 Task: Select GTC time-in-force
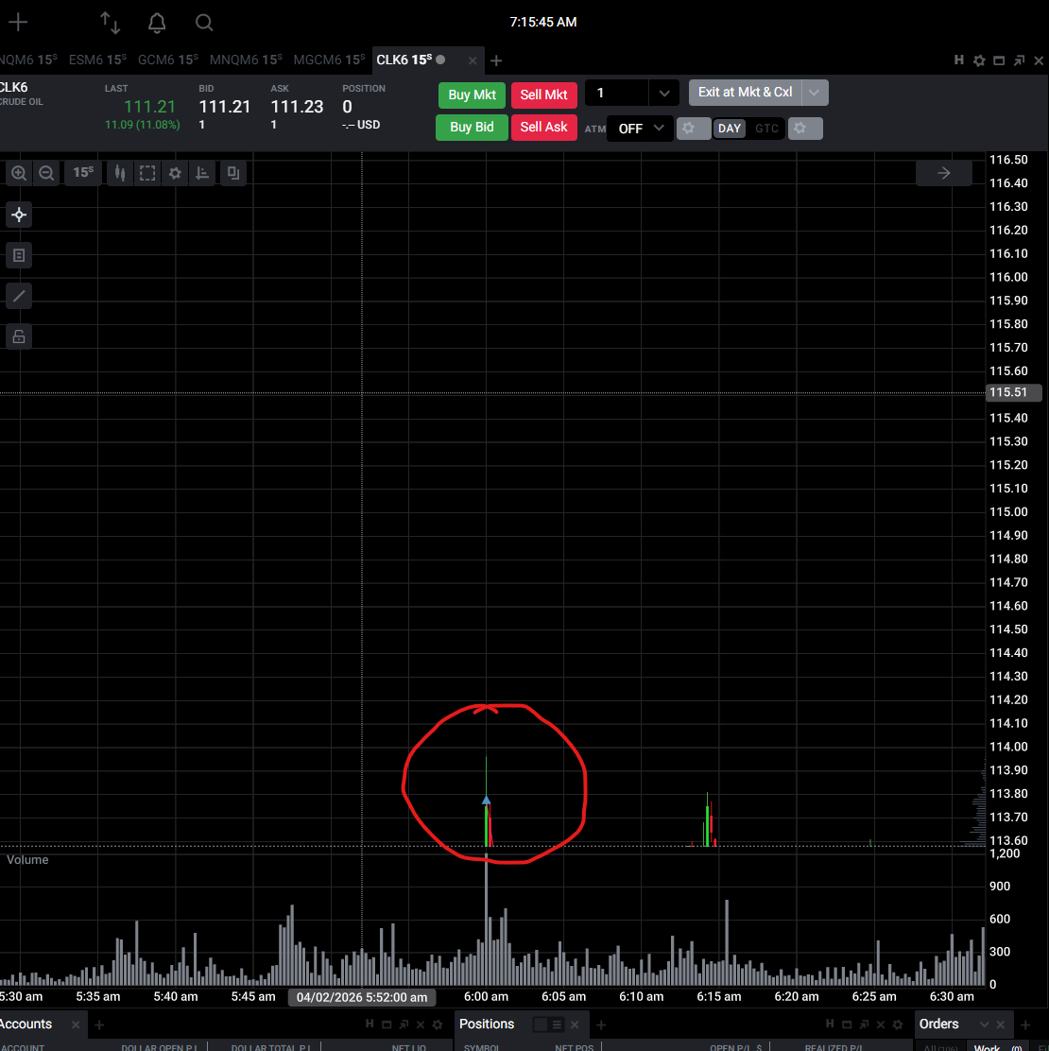(x=766, y=128)
